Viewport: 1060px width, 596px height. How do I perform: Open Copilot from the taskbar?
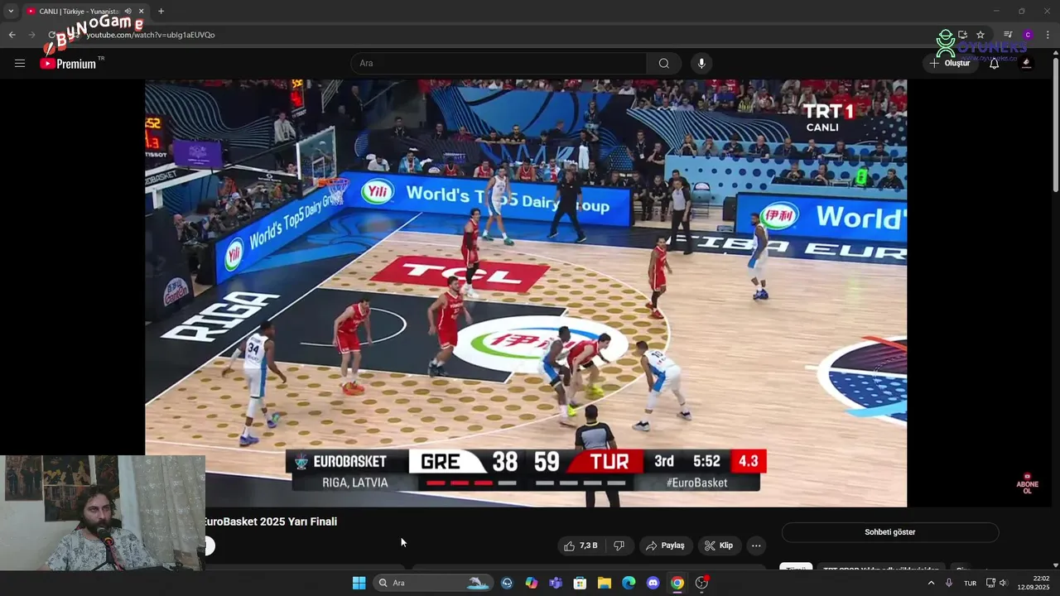click(x=532, y=583)
